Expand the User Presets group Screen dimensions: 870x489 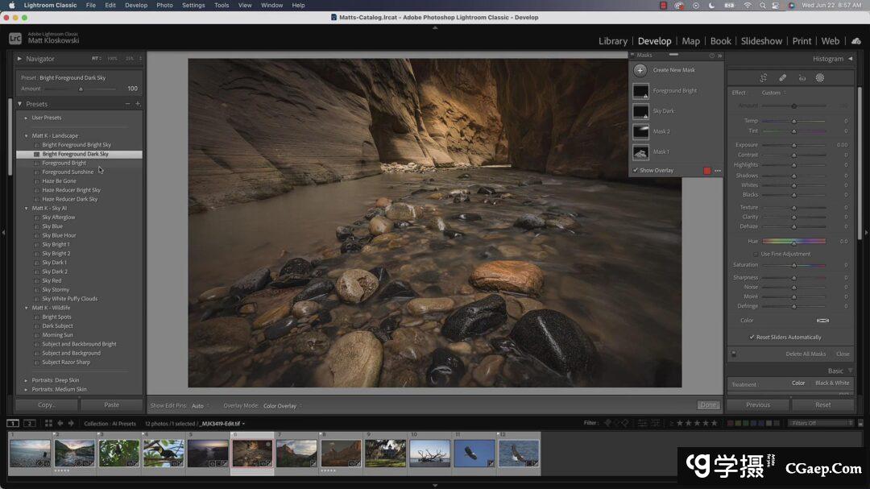click(26, 118)
